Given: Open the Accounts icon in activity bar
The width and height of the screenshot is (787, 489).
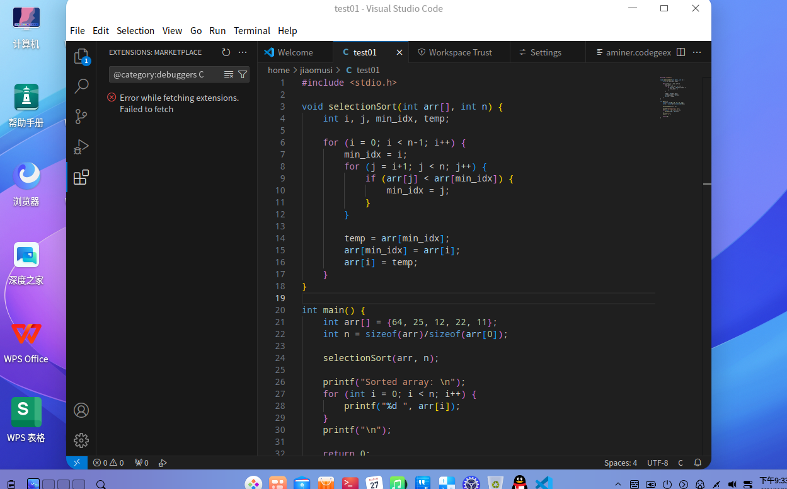Looking at the screenshot, I should click(x=81, y=410).
